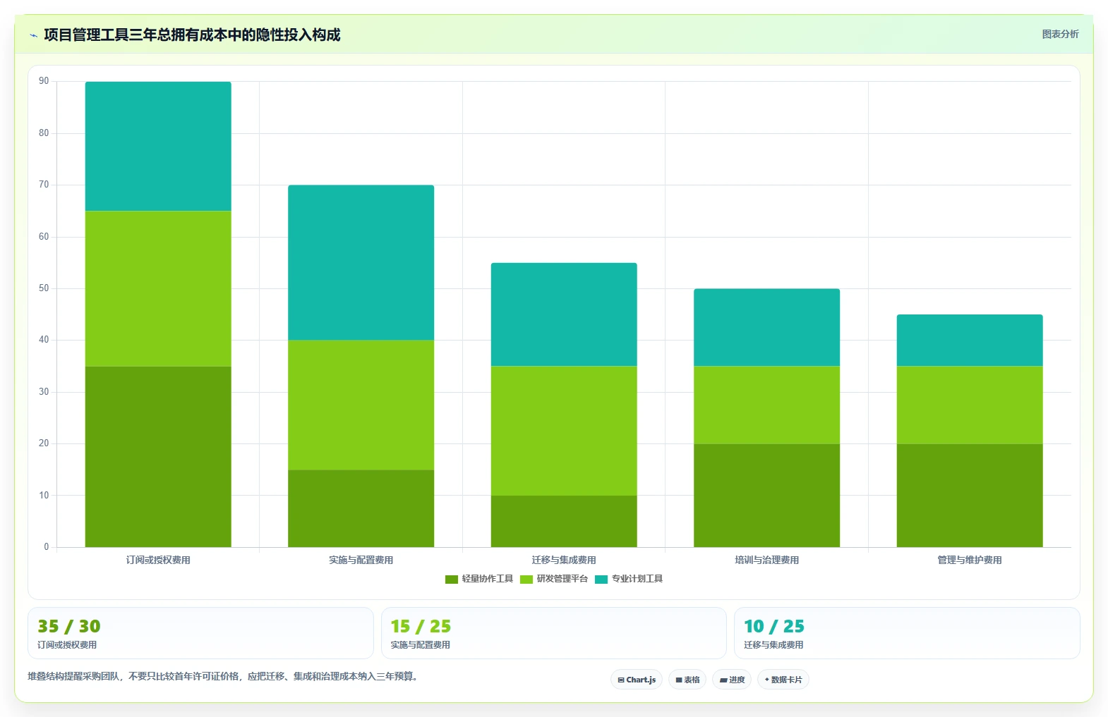Viewport: 1108px width, 717px height.
Task: Click the y-axis value 90
Action: click(44, 81)
